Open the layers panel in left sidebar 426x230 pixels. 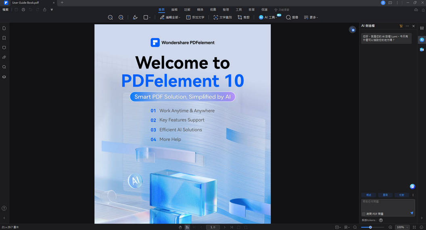coord(4,77)
